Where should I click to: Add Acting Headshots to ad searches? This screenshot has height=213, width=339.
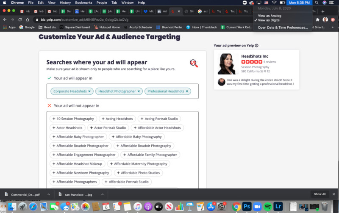click(x=117, y=119)
